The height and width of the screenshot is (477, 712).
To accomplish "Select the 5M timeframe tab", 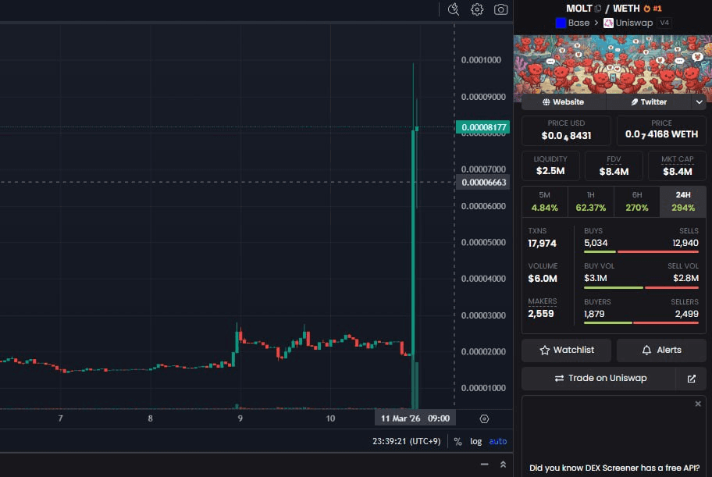I will point(544,201).
